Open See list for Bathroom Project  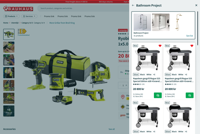pos(189,36)
